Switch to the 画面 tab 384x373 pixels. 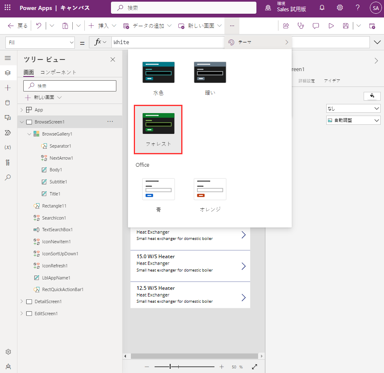coord(29,72)
